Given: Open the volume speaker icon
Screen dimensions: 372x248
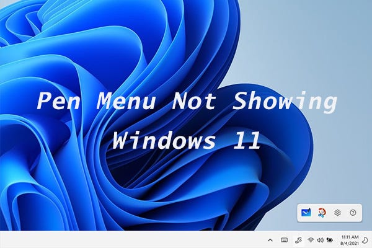Looking at the screenshot, I should [x=320, y=240].
